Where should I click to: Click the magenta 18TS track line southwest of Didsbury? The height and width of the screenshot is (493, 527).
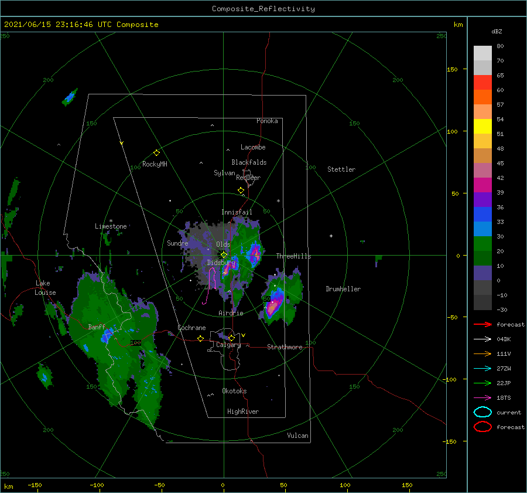tap(210, 285)
